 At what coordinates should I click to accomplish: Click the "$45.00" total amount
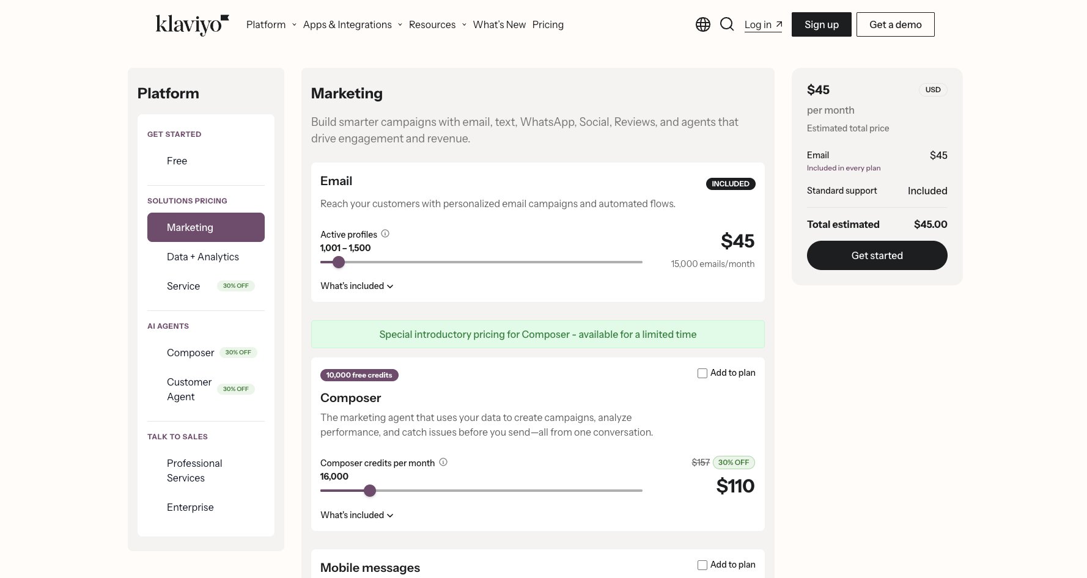click(x=930, y=224)
